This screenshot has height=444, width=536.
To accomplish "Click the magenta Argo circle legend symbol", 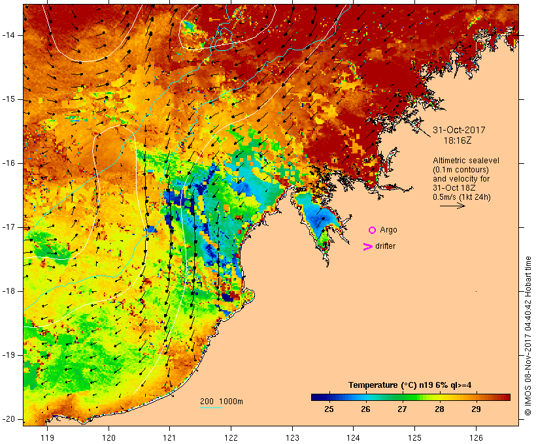I will [x=373, y=230].
